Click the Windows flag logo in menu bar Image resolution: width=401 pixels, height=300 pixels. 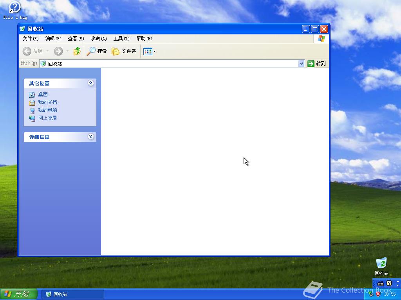(321, 39)
